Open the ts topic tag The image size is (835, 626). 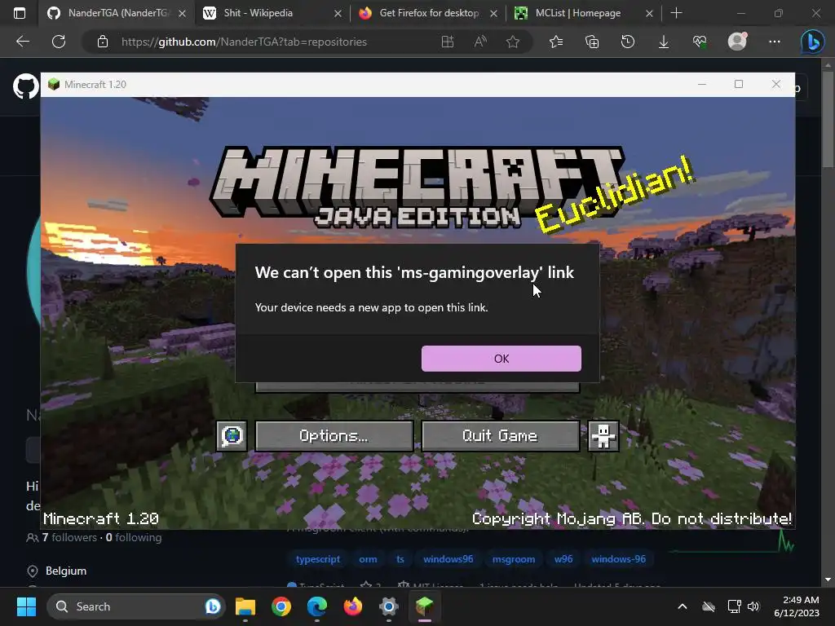400,559
